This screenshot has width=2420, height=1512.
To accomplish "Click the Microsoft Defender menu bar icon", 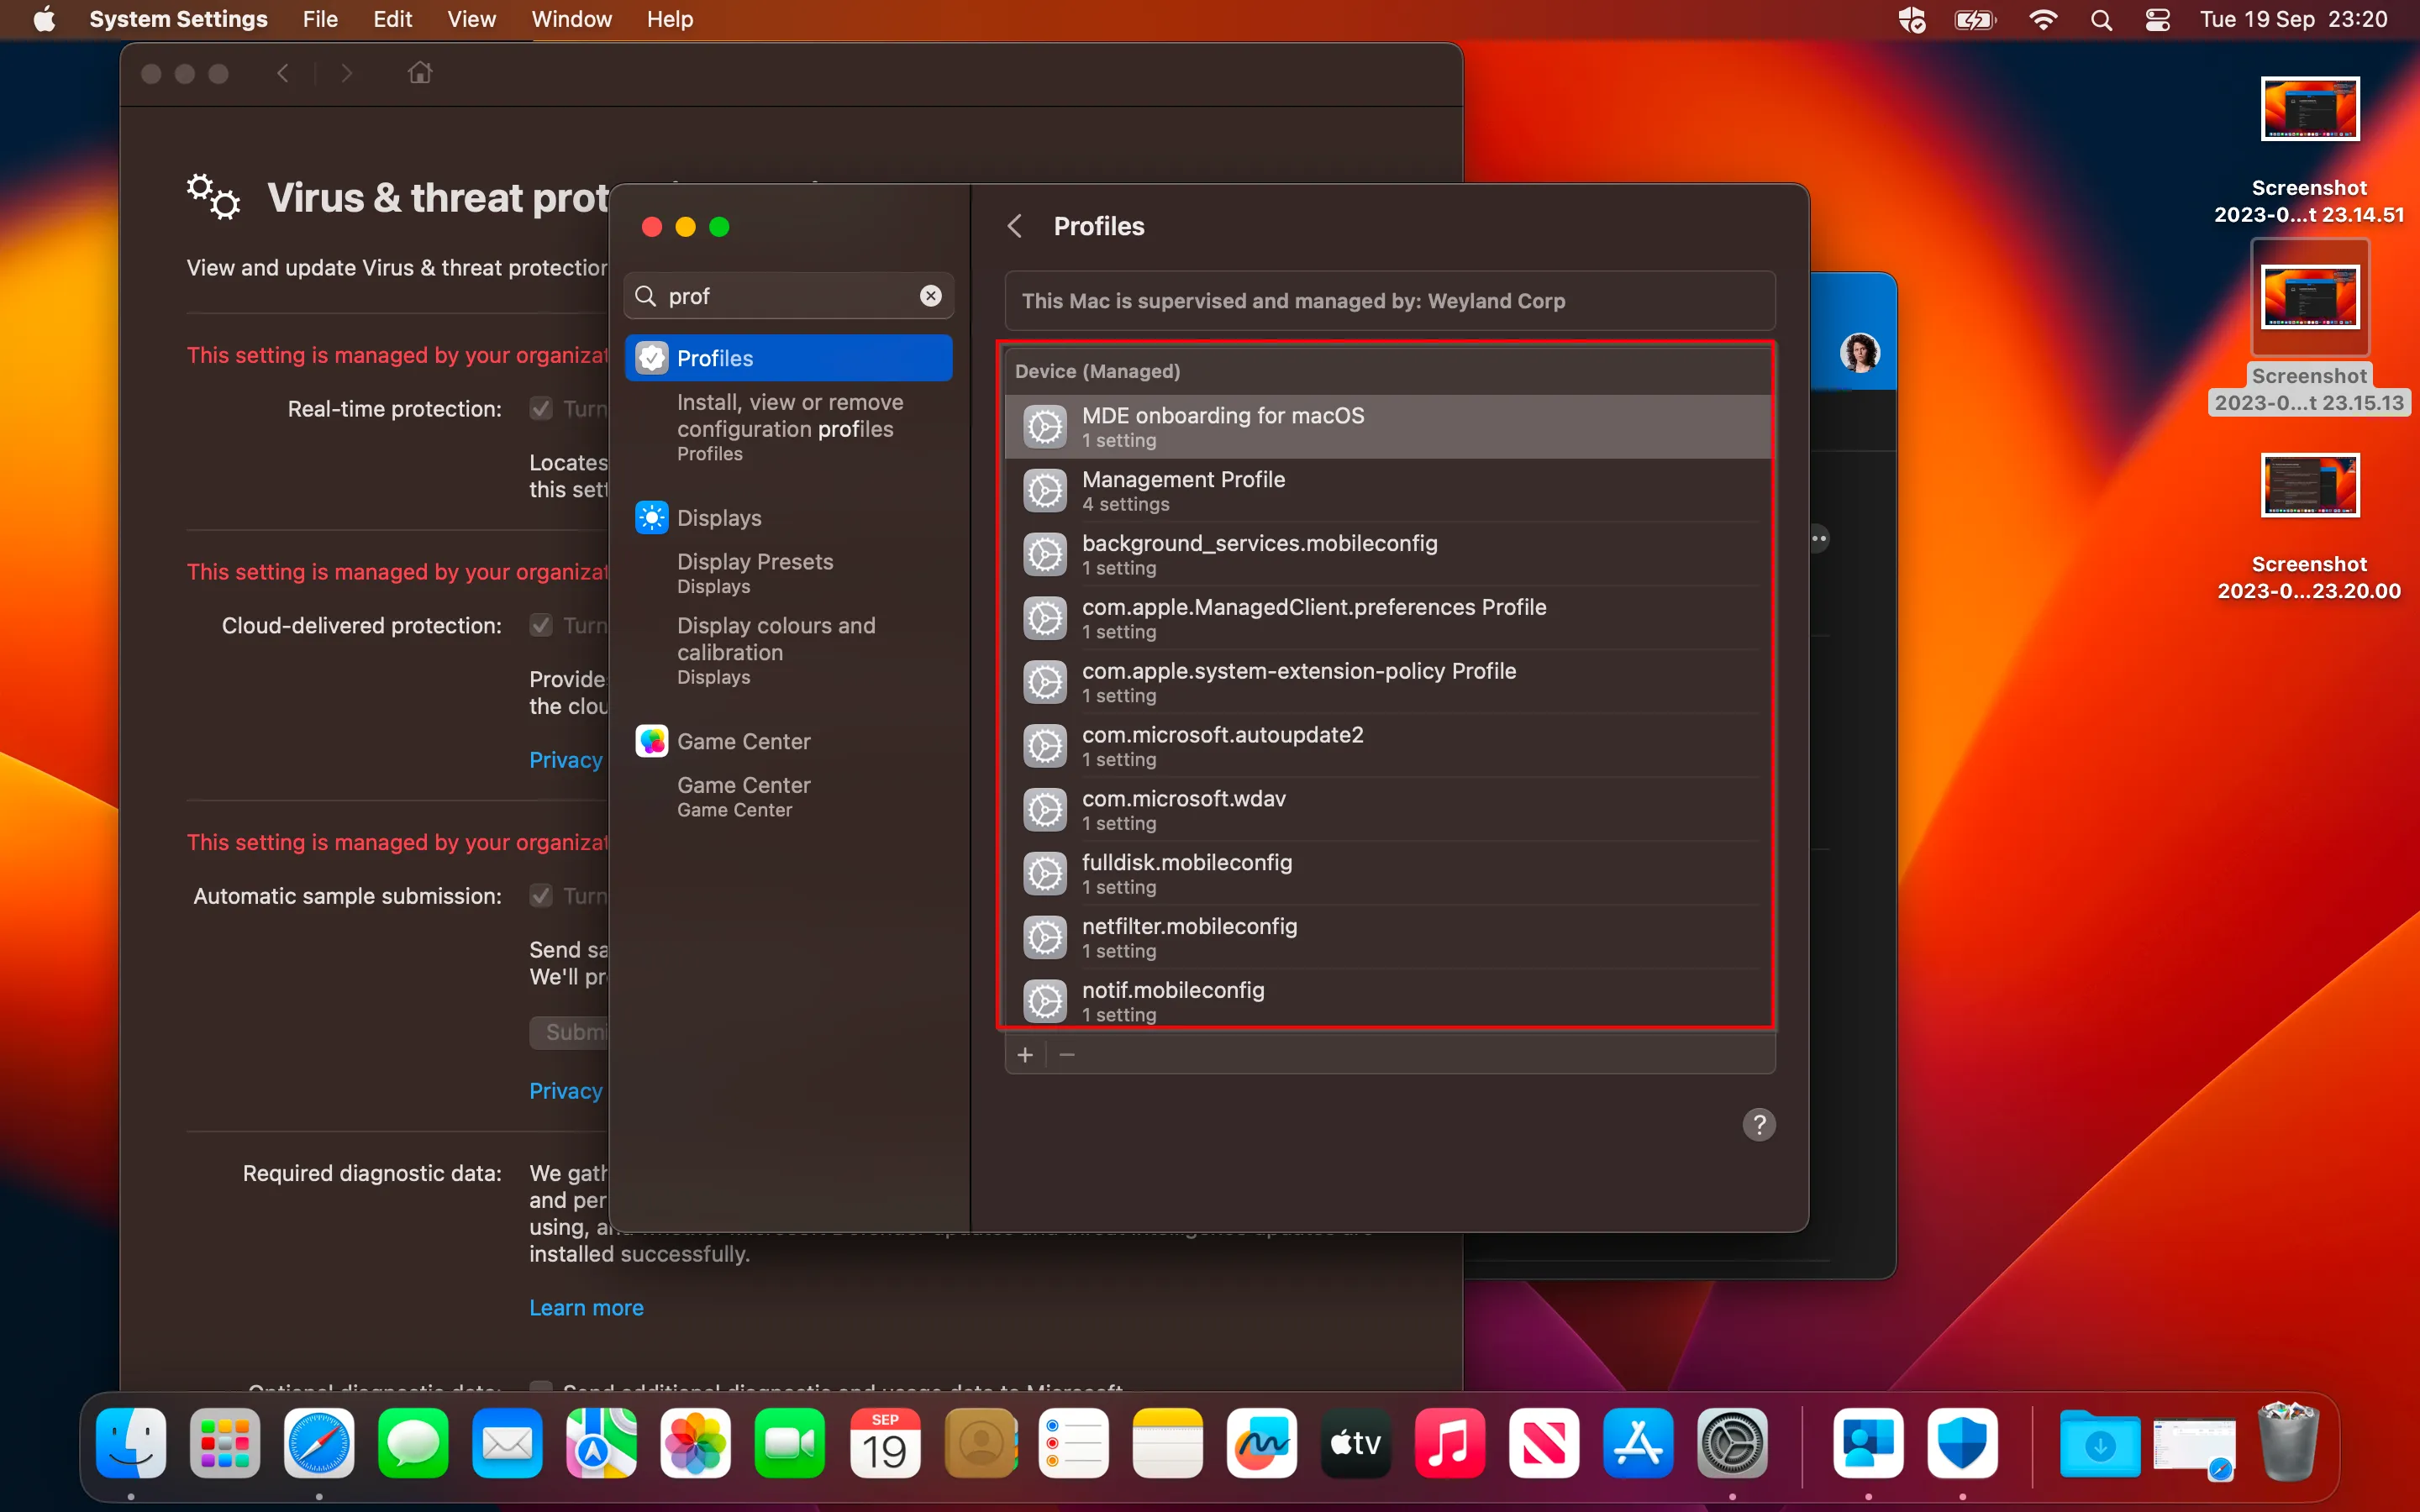I will 1911,19.
